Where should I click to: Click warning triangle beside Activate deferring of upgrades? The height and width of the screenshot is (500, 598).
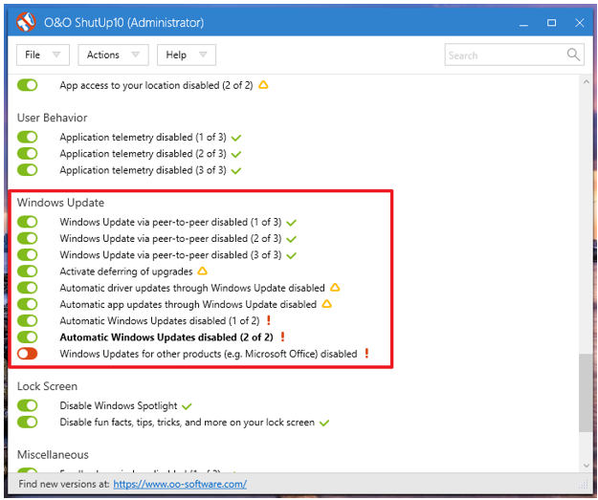coord(203,271)
